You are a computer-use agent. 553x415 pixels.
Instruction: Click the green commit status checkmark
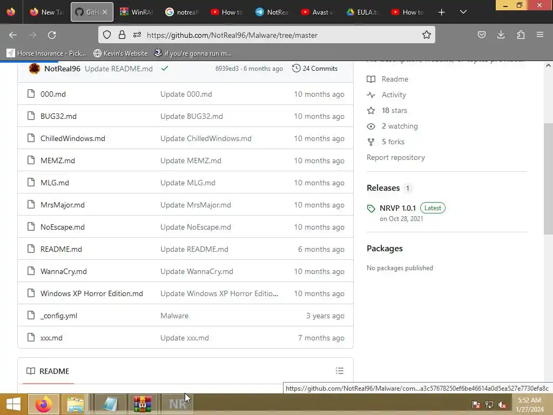tap(164, 68)
